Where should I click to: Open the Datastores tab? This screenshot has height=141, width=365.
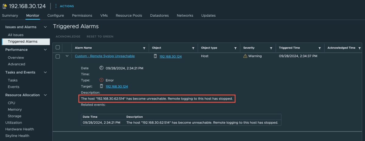(159, 15)
